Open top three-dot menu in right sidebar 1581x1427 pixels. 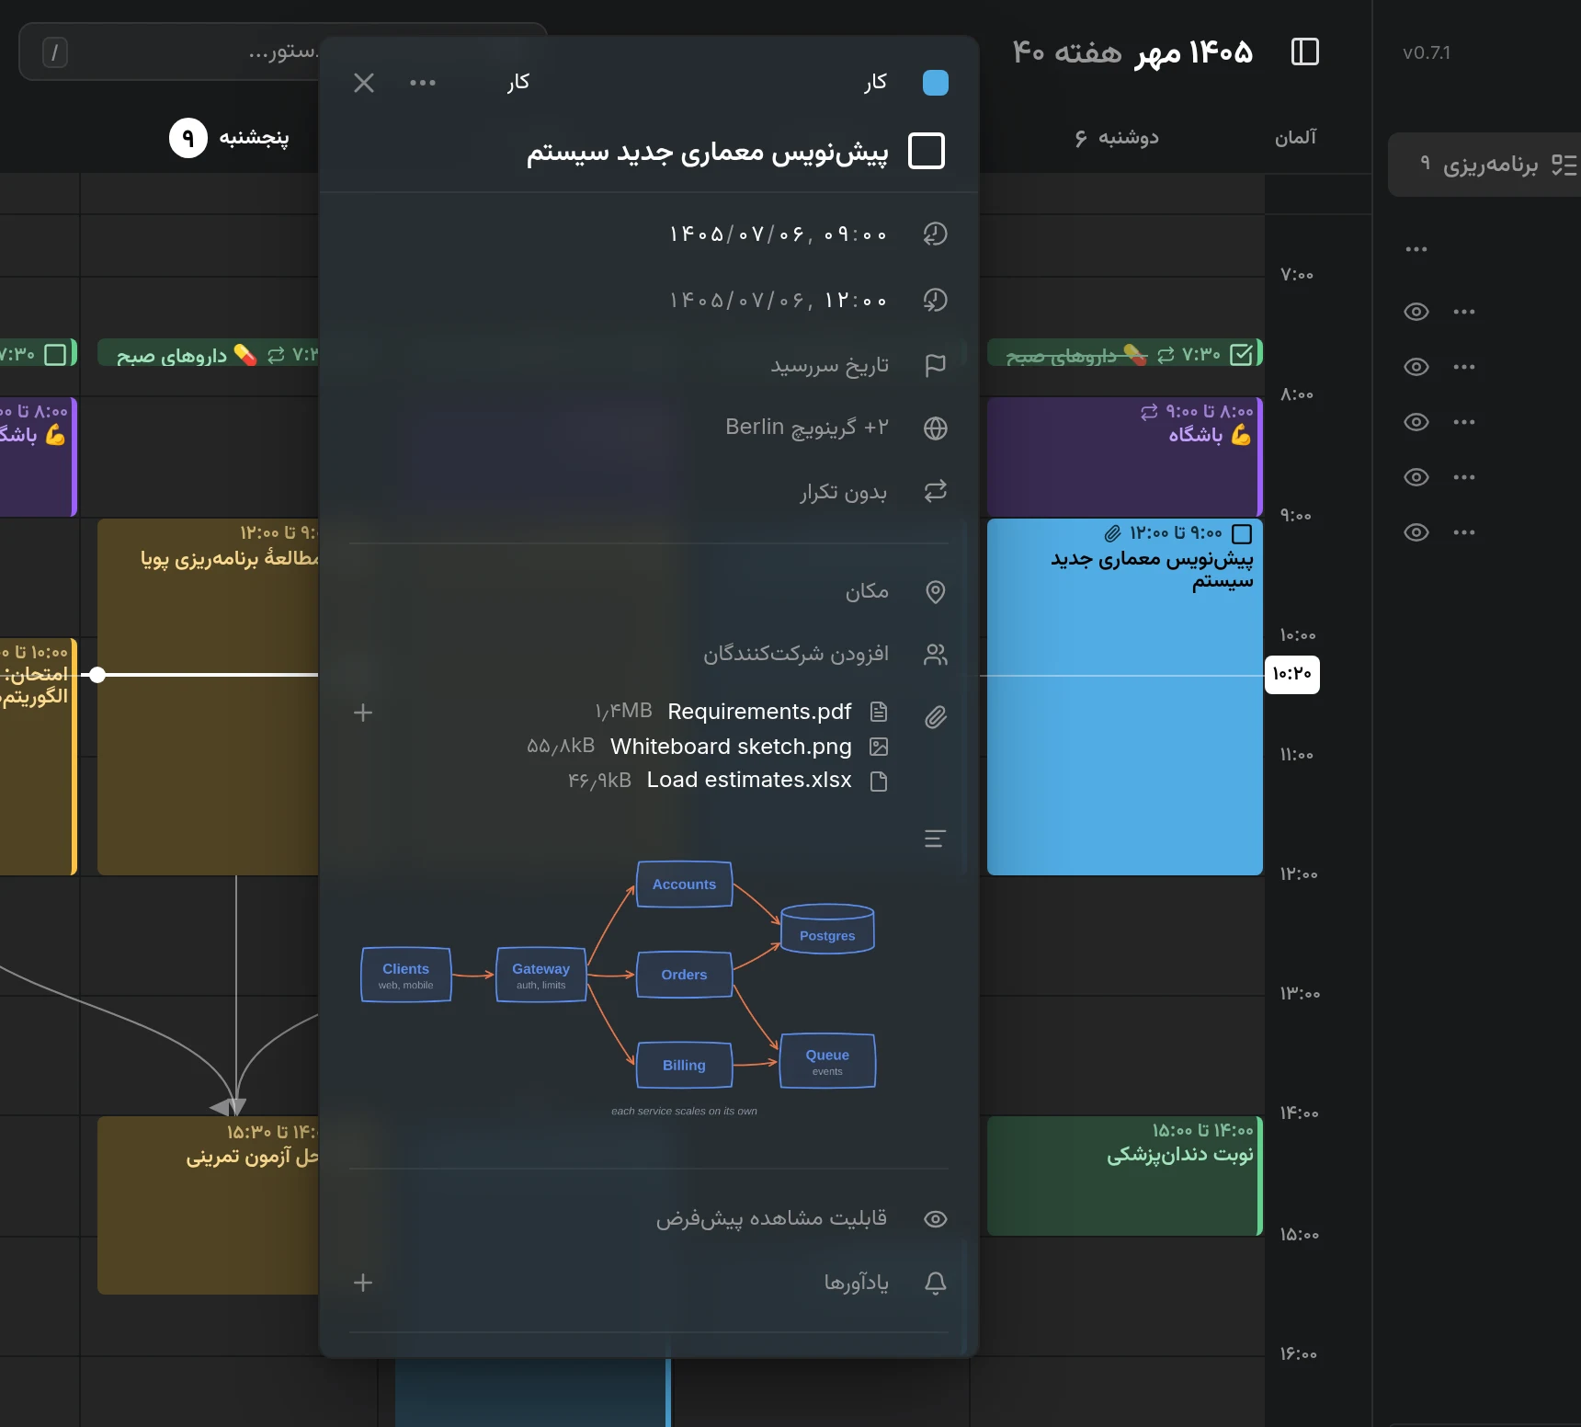(1416, 249)
